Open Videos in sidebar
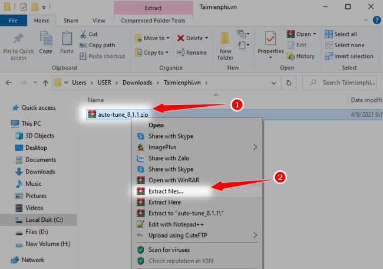 click(x=29, y=208)
